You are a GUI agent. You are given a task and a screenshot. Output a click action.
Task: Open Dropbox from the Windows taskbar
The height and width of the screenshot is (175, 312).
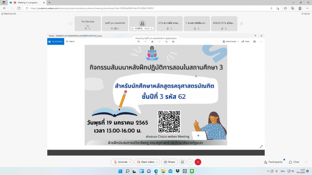tap(177, 171)
